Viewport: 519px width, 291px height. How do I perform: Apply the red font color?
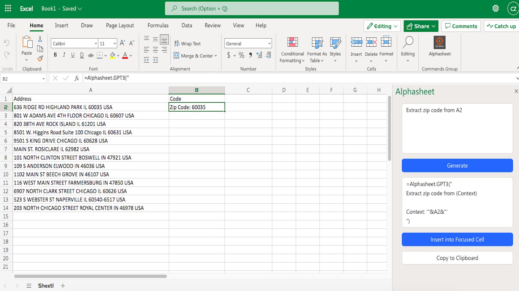(125, 55)
